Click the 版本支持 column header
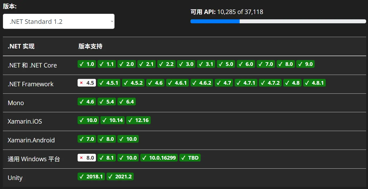 pyautogui.click(x=90, y=46)
